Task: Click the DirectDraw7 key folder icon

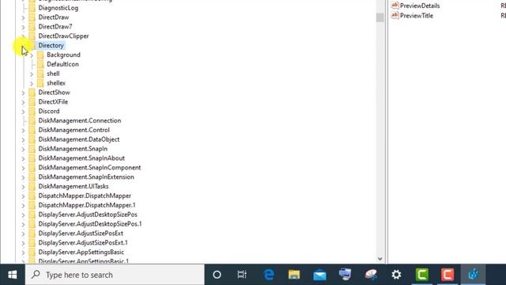Action: [32, 26]
